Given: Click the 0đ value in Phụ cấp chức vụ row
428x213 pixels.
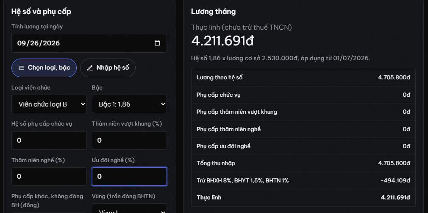Looking at the screenshot, I should (406, 95).
